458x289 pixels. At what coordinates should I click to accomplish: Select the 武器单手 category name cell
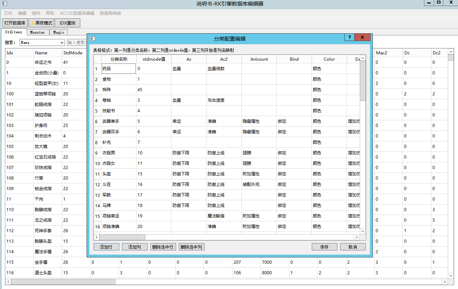click(119, 121)
